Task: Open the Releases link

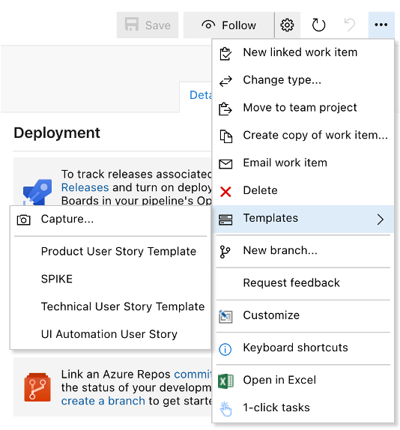Action: pos(85,187)
